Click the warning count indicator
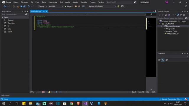Image resolution: width=189 pixels, height=106 pixels. (x=50, y=92)
